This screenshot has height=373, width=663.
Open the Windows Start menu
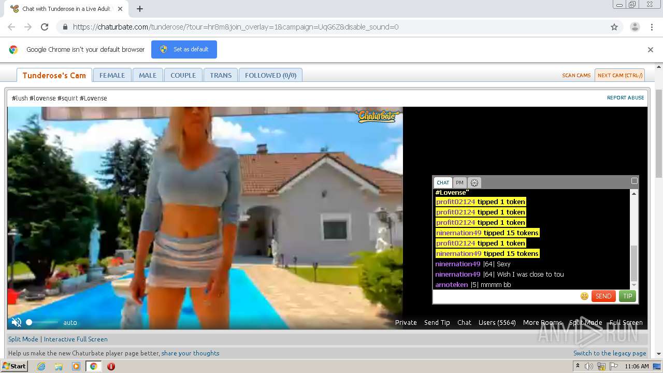(15, 366)
